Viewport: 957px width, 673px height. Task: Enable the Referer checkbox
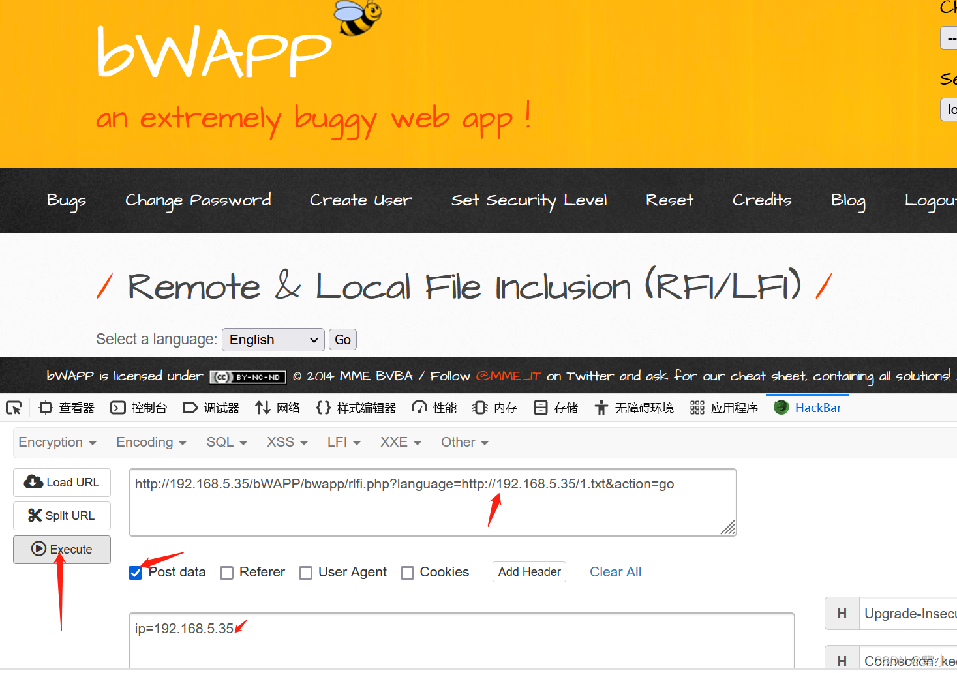227,573
